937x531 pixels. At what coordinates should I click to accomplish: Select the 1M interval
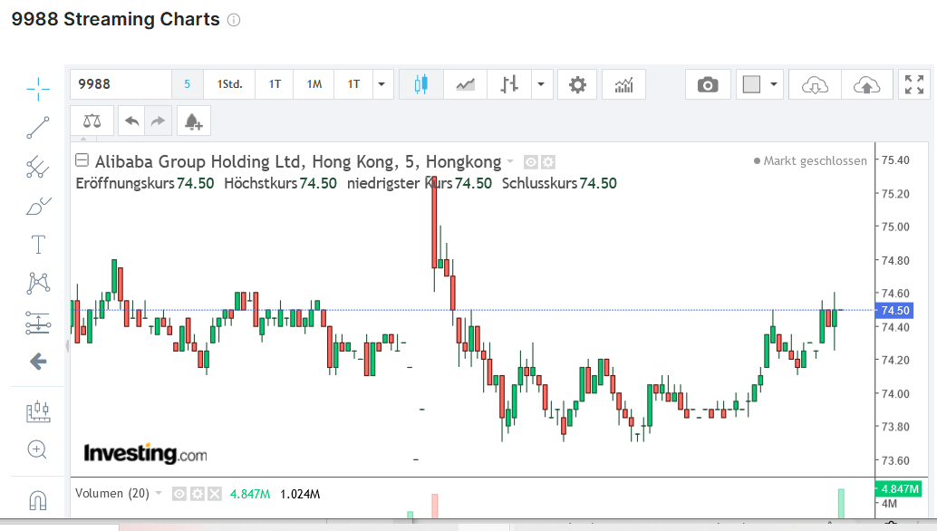[x=314, y=84]
